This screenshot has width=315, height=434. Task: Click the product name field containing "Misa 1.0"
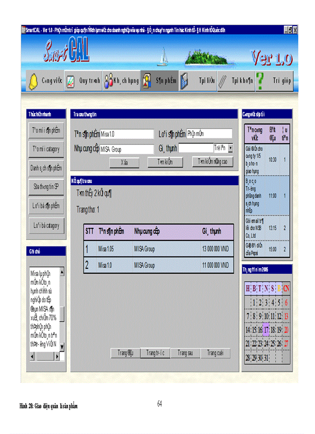tap(127, 134)
